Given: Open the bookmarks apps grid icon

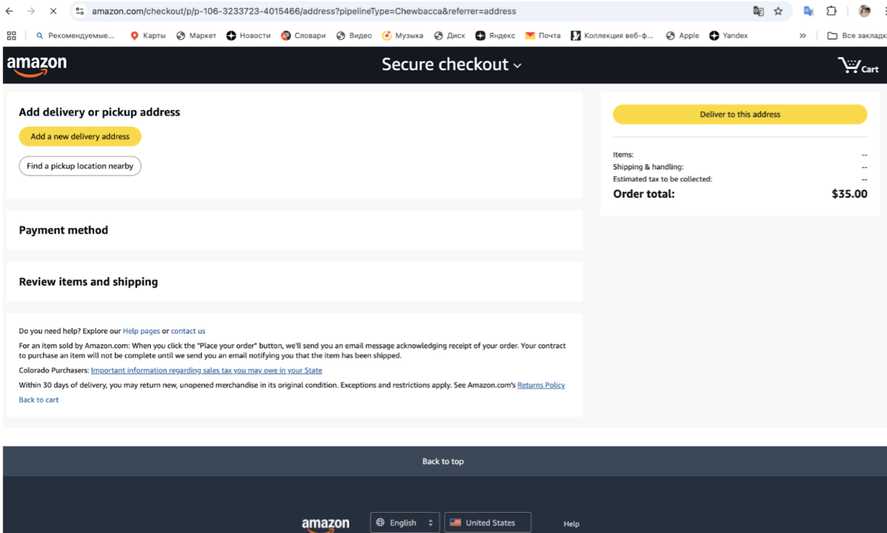Looking at the screenshot, I should pyautogui.click(x=11, y=36).
